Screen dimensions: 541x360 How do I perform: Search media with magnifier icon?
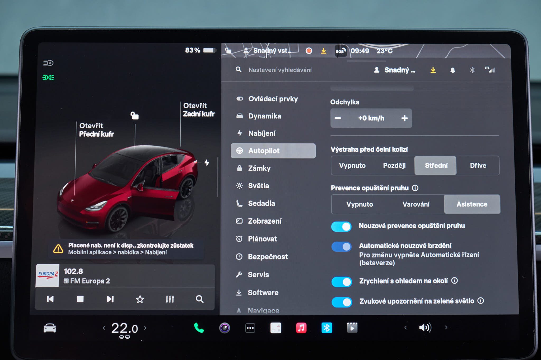coord(200,299)
